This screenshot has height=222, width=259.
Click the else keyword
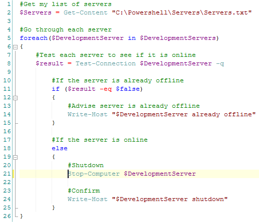click(60, 148)
